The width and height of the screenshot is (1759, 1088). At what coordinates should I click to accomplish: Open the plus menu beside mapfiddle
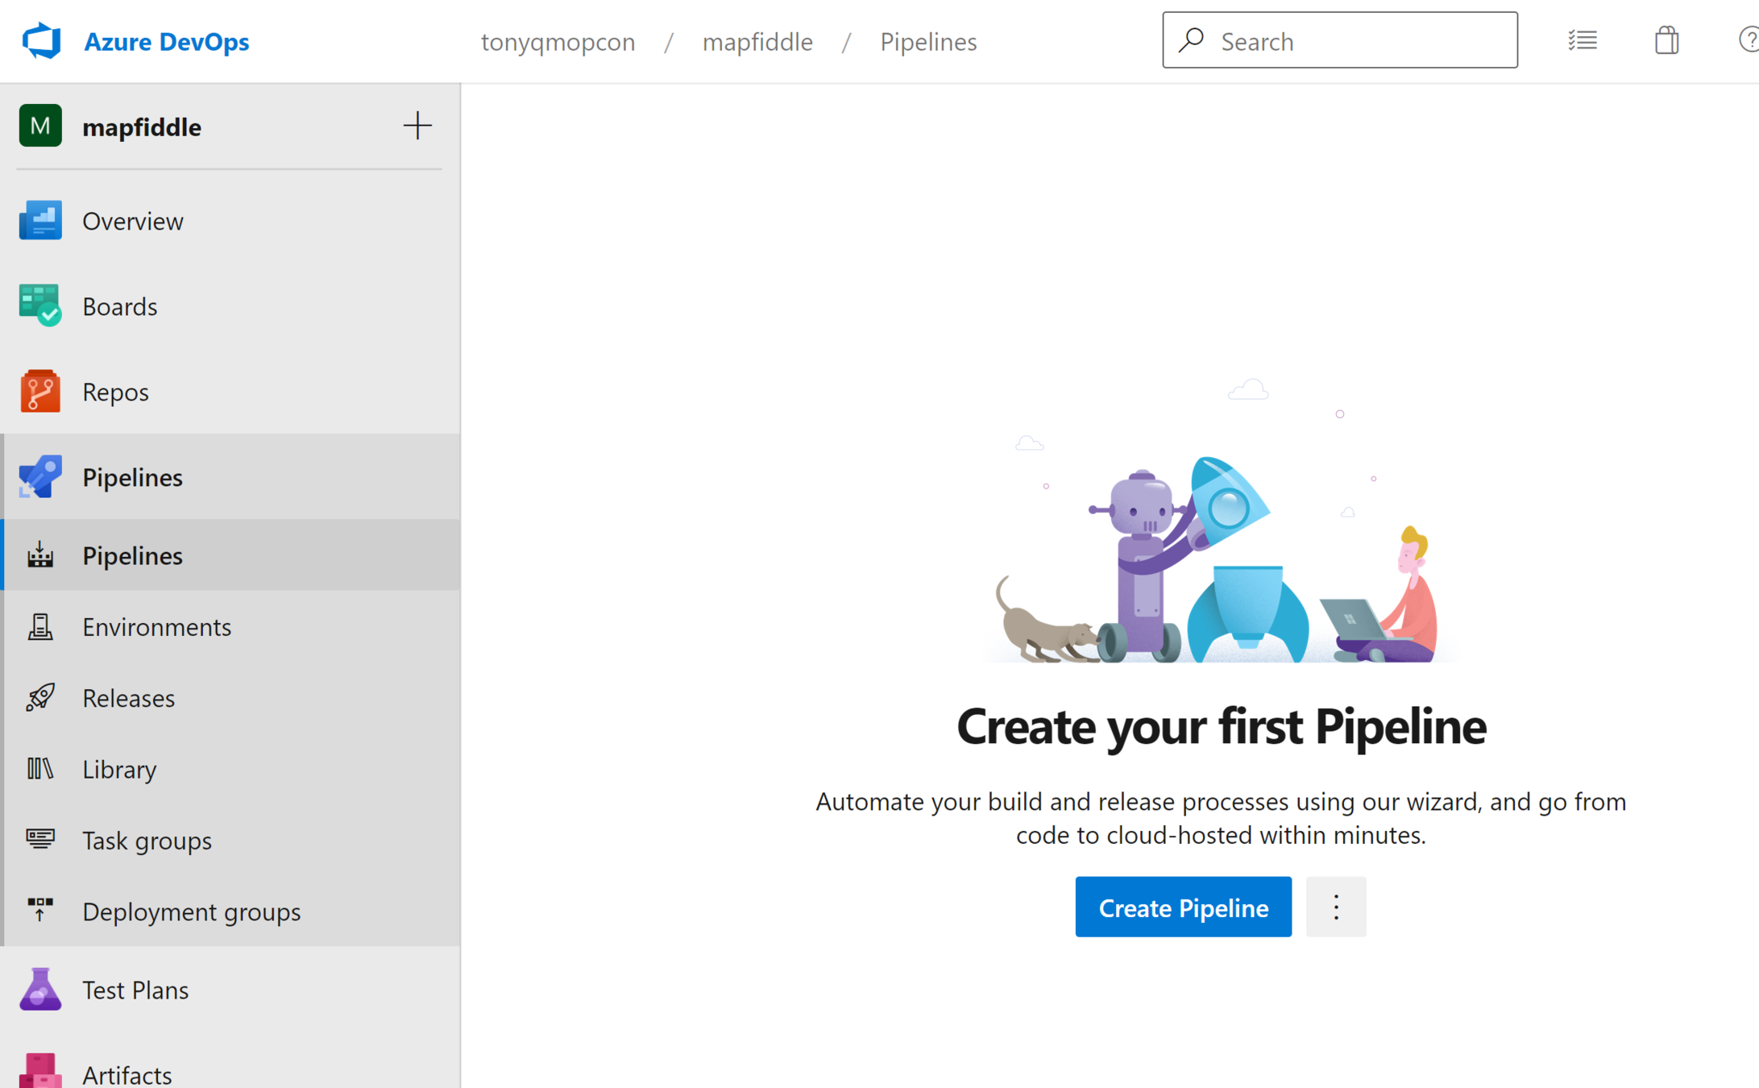[x=417, y=126]
